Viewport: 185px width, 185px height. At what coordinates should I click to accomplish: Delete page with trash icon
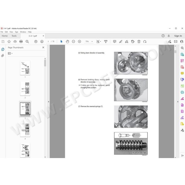click(139, 41)
